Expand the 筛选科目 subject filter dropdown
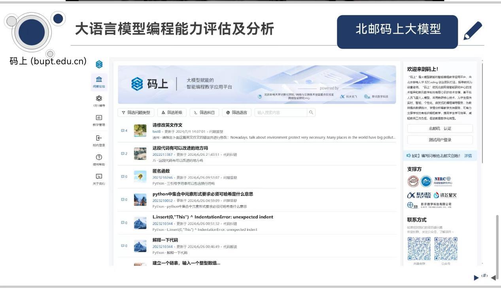 204,113
